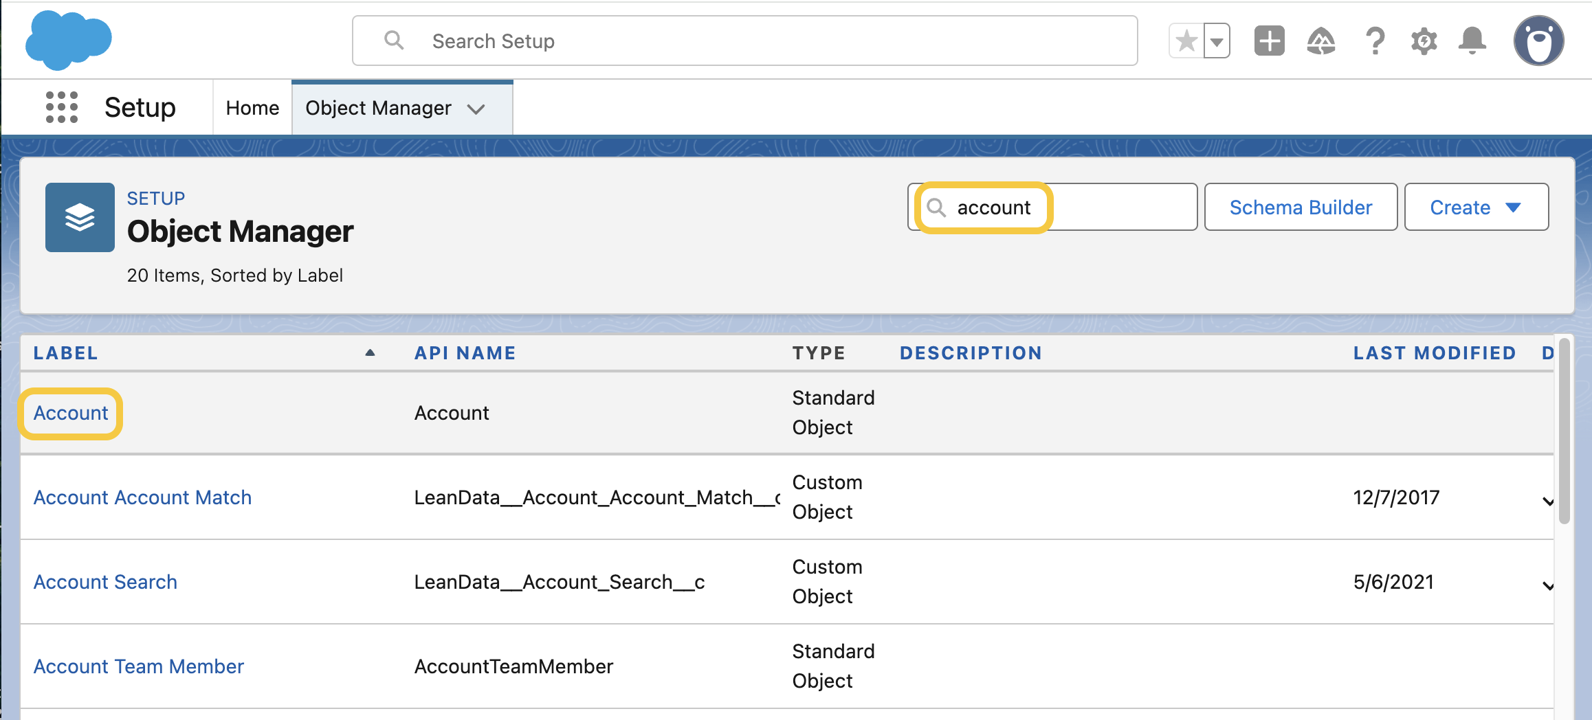1592x720 pixels.
Task: Expand the Object Manager tab chevron
Action: pyautogui.click(x=476, y=109)
